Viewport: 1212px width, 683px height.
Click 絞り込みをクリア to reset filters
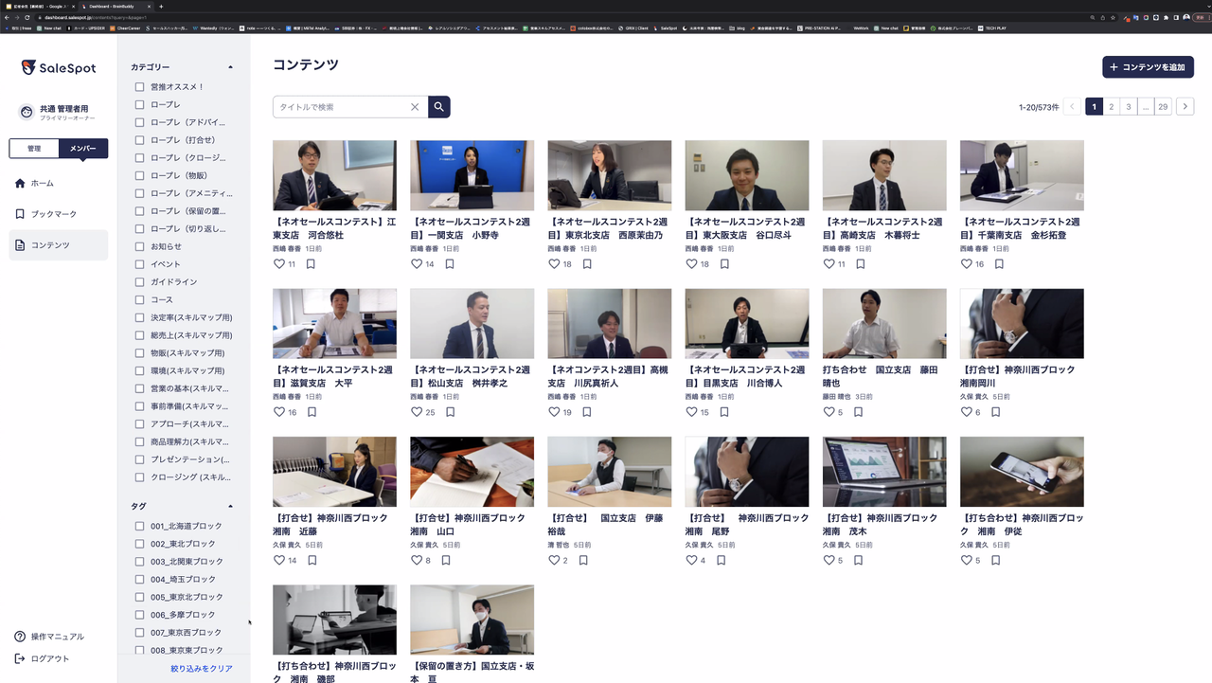tap(202, 669)
